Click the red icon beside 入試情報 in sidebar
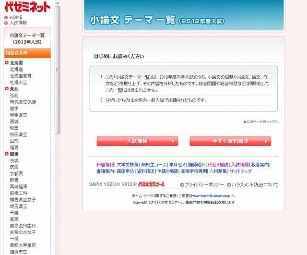Viewport: 307px width, 255px height. pyautogui.click(x=6, y=23)
